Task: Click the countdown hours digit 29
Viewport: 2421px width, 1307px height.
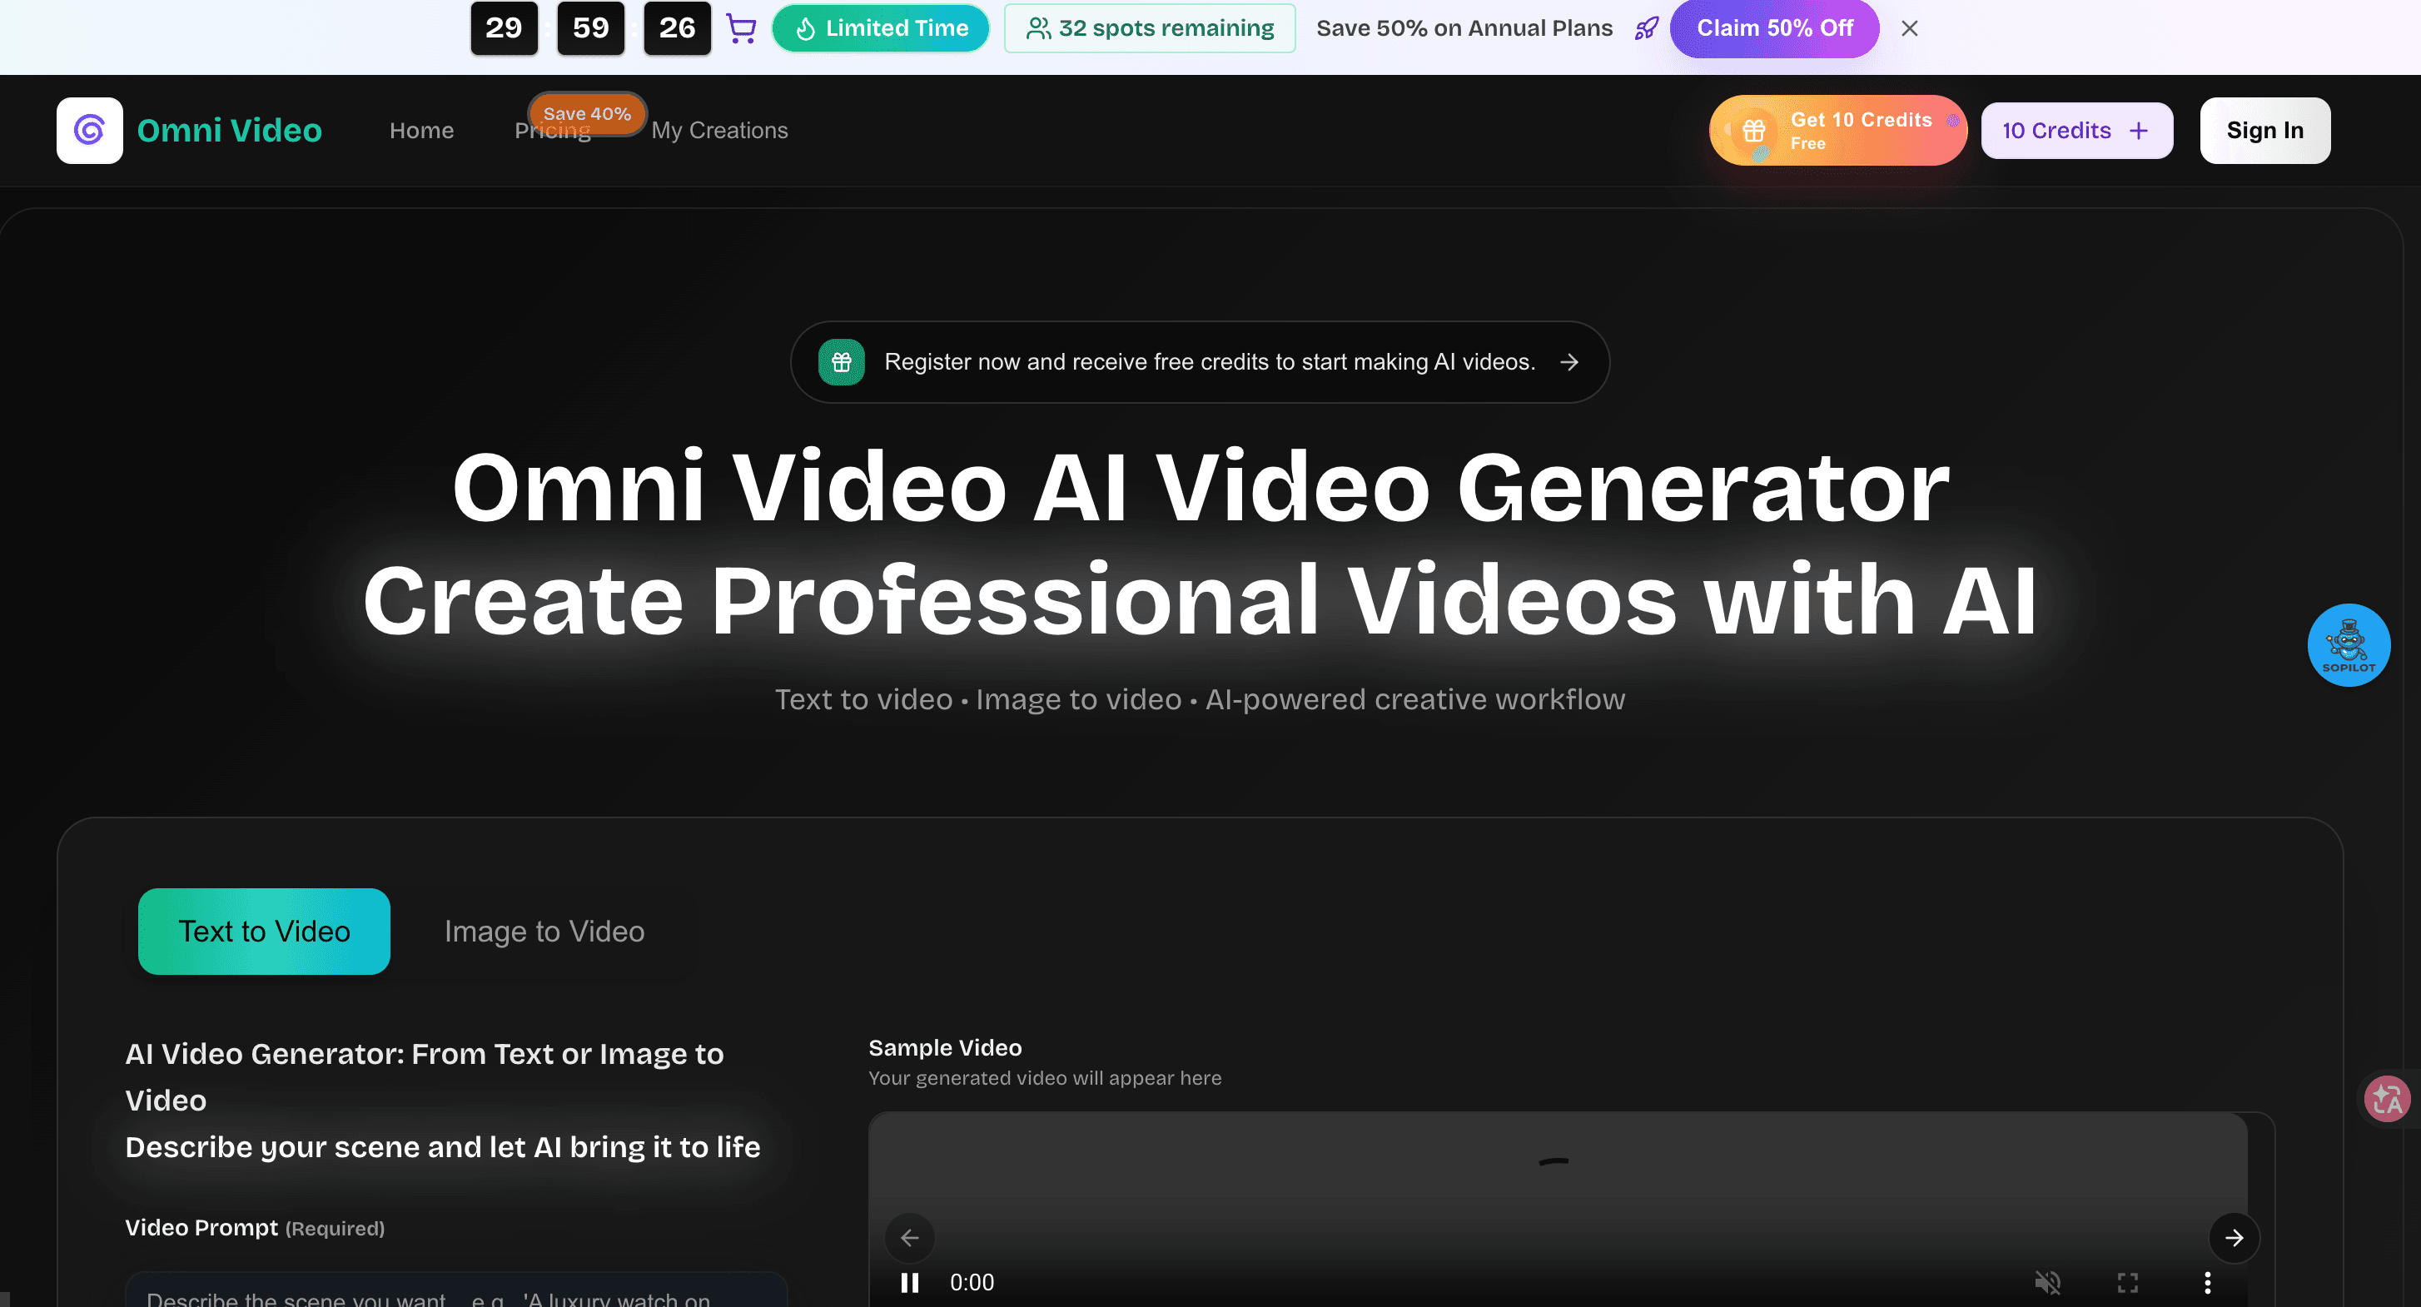Action: coord(504,28)
